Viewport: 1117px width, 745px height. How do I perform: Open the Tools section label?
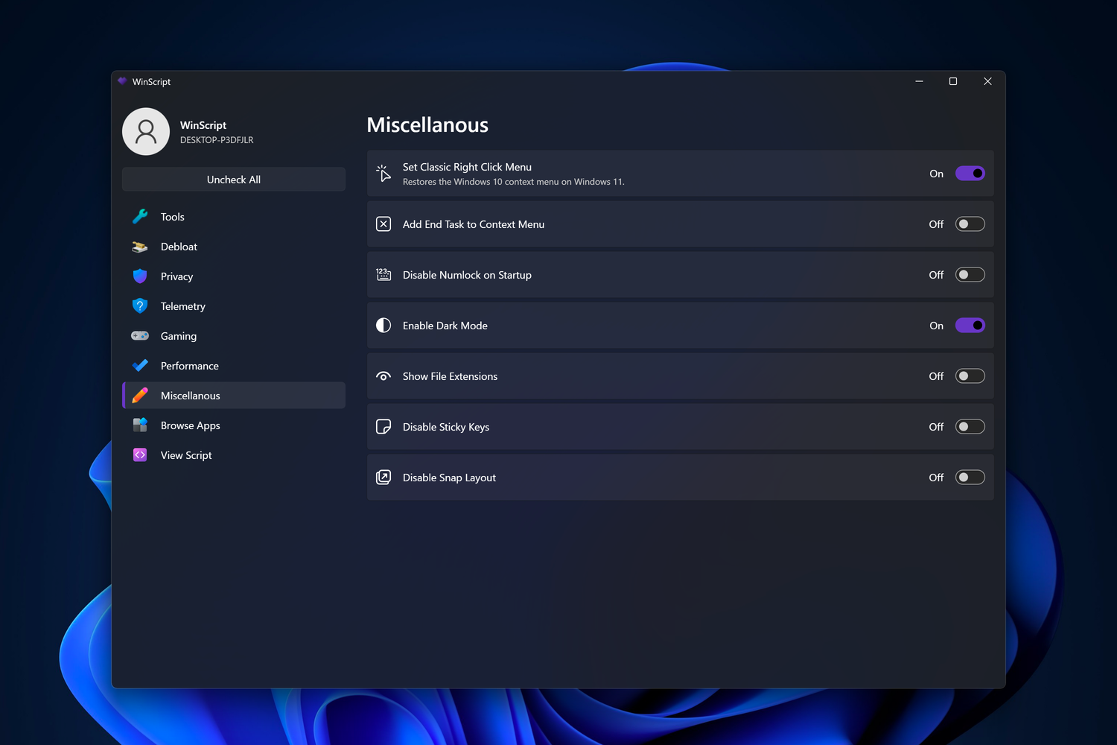[173, 217]
